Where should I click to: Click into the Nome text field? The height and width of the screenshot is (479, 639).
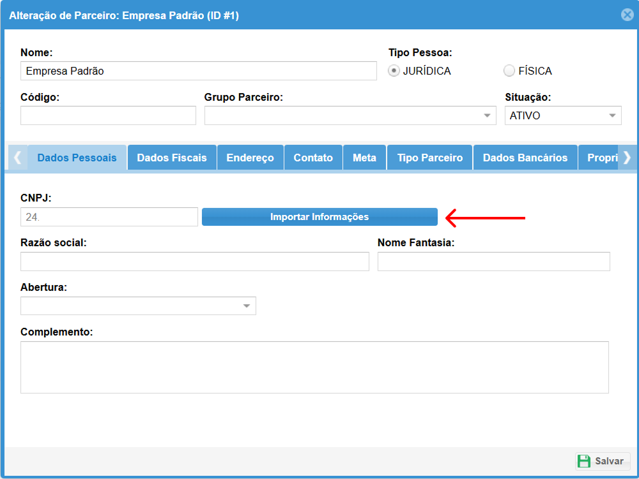coord(198,71)
